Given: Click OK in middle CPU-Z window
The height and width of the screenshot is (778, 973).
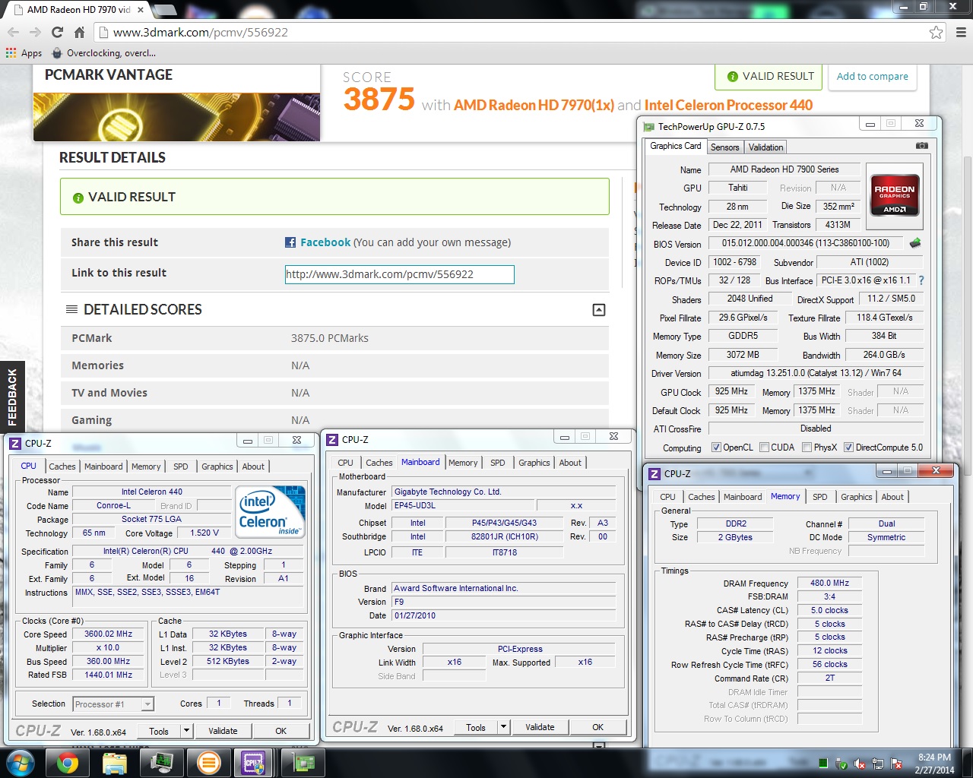Looking at the screenshot, I should [598, 727].
